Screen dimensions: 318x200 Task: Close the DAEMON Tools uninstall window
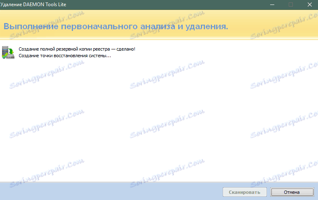[309, 5]
